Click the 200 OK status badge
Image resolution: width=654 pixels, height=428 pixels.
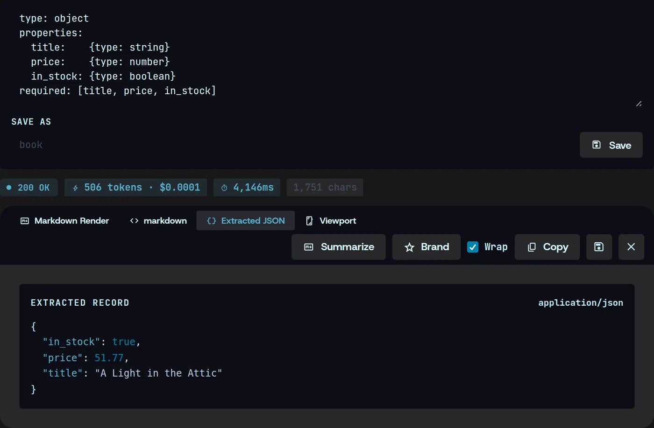29,188
